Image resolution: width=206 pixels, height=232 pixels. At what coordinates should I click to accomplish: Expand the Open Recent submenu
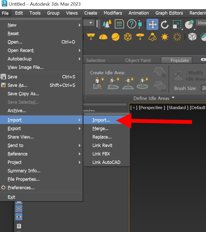41,50
